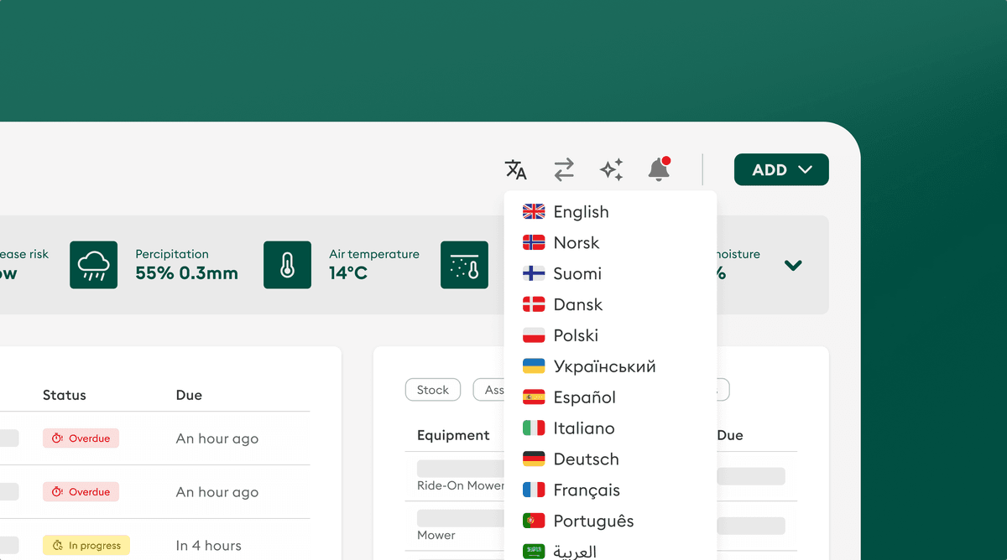The image size is (1007, 560).
Task: Click the ADD button
Action: 780,169
